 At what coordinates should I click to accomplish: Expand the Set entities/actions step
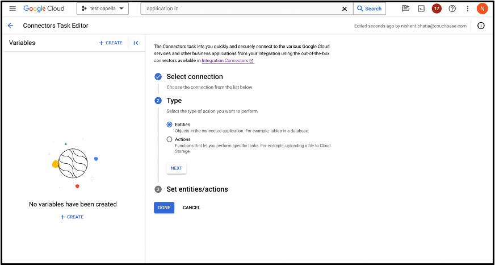coord(197,189)
